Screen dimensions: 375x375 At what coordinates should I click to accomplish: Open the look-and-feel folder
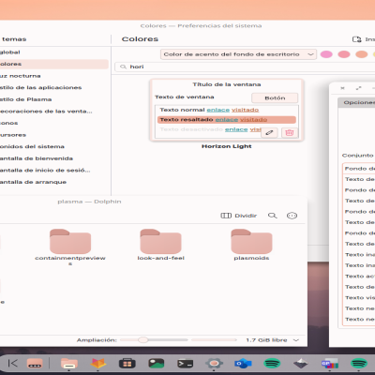pyautogui.click(x=161, y=245)
